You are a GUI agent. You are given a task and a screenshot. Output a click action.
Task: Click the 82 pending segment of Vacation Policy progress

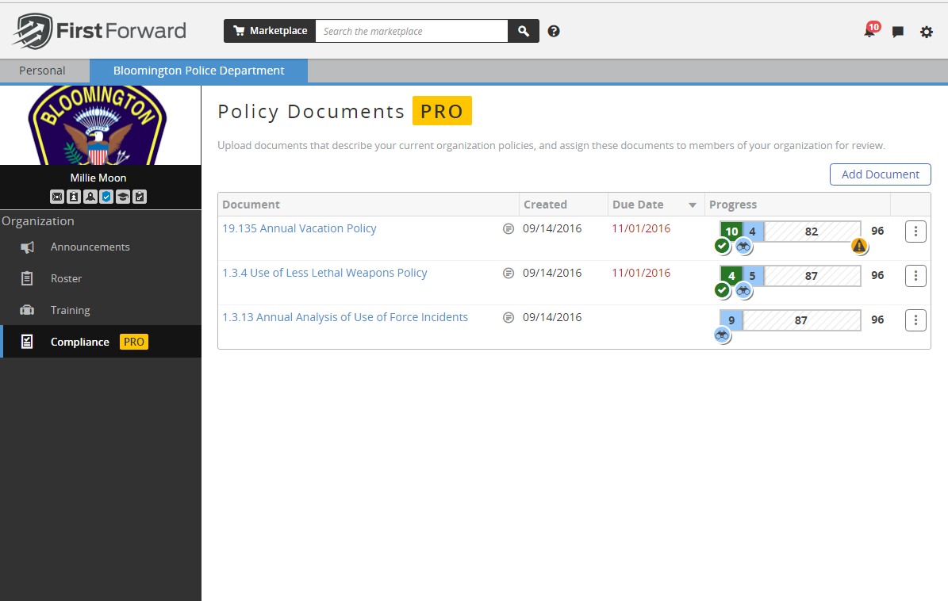tap(812, 232)
